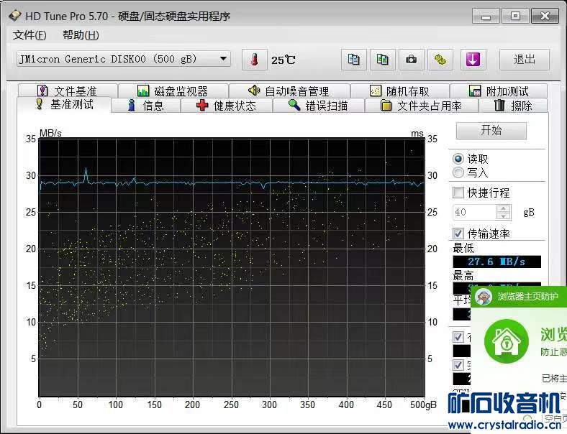
Task: Enable the 快捷行程 checkbox
Action: coord(458,193)
